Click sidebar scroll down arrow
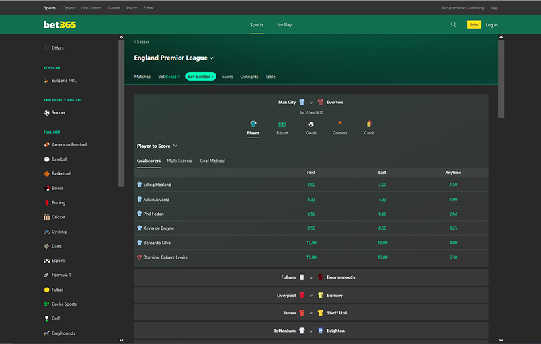The height and width of the screenshot is (344, 541). point(121,340)
